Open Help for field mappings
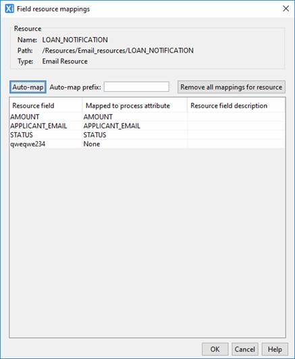Viewport: 295px width, 359px height. (x=275, y=349)
